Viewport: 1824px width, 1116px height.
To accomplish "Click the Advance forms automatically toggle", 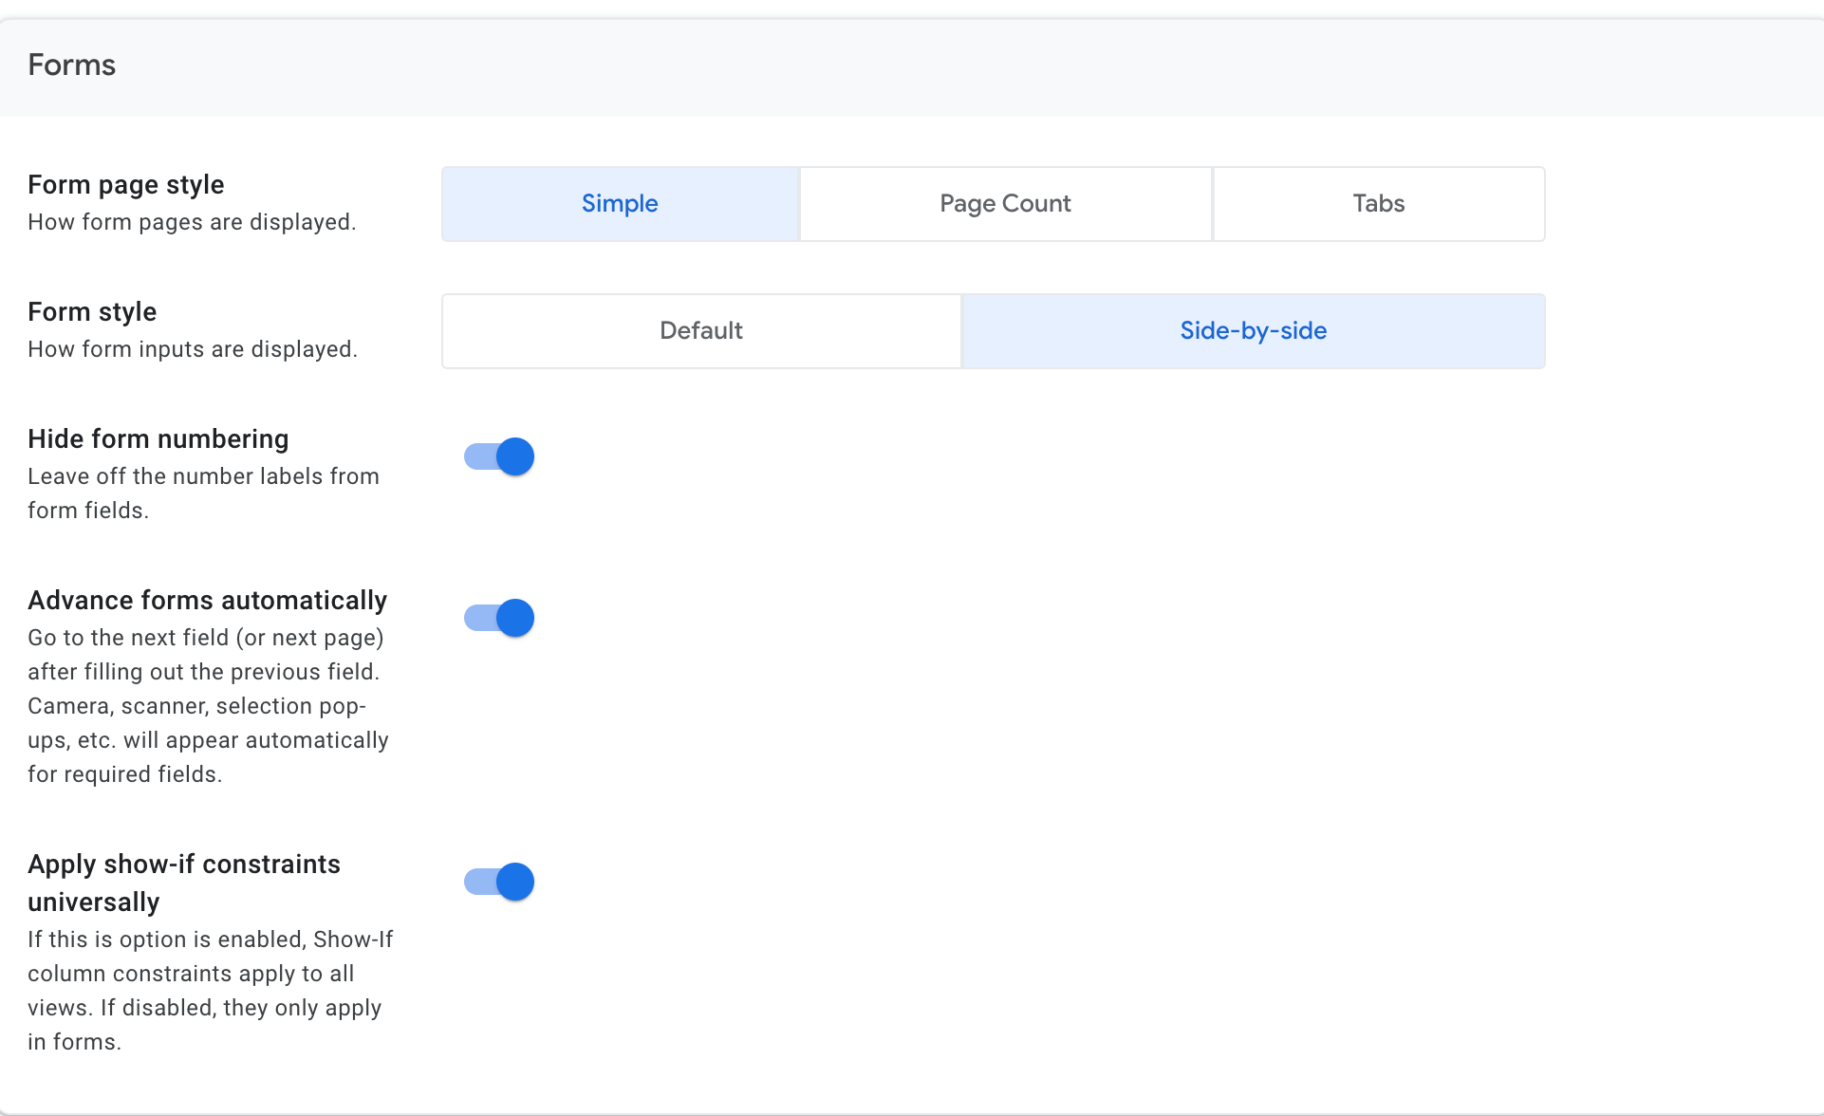I will [498, 617].
